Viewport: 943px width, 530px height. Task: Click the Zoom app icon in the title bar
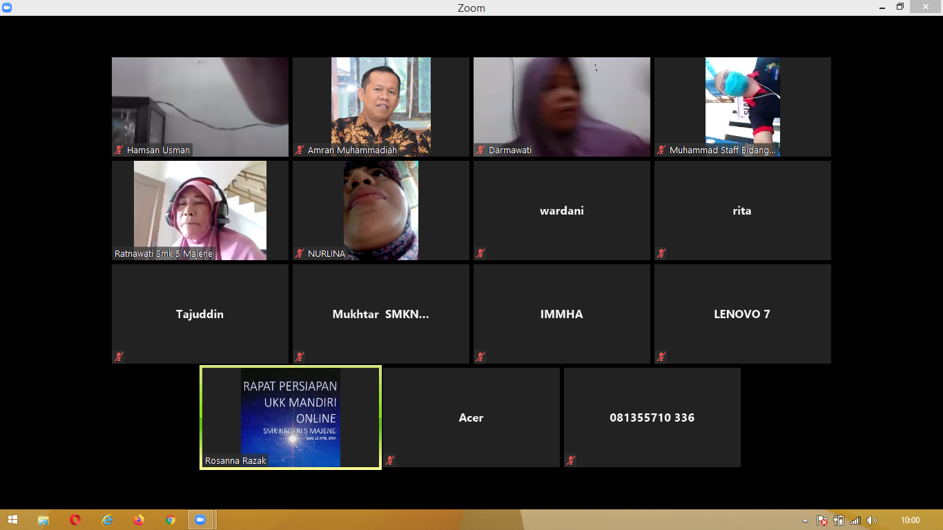(x=8, y=8)
